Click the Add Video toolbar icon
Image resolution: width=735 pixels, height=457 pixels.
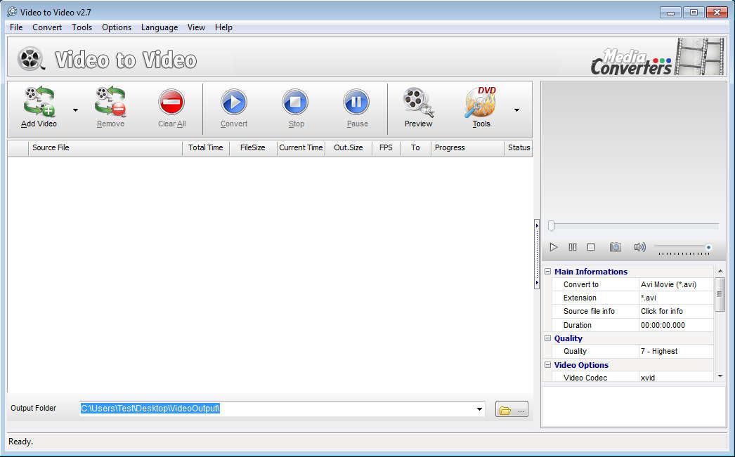coord(39,103)
